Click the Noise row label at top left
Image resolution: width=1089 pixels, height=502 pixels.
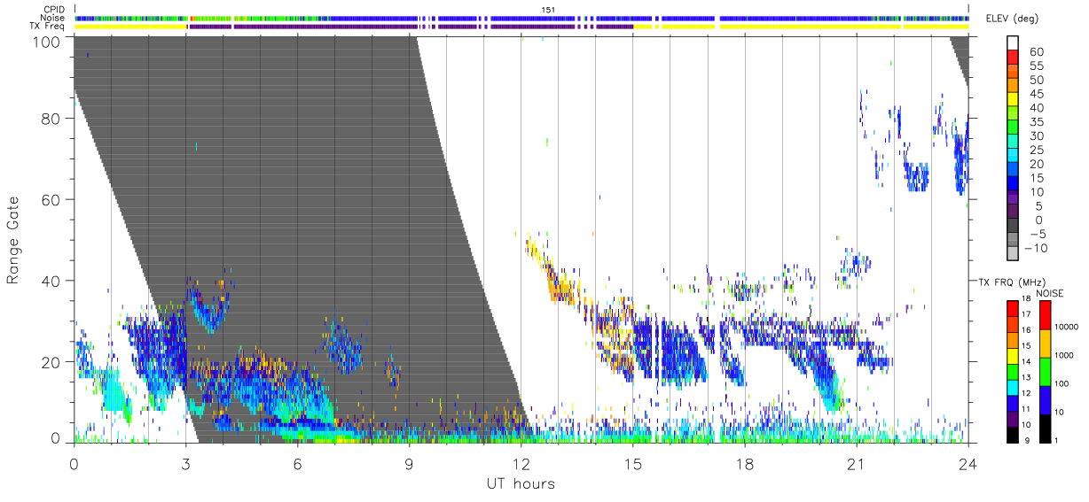pos(52,18)
